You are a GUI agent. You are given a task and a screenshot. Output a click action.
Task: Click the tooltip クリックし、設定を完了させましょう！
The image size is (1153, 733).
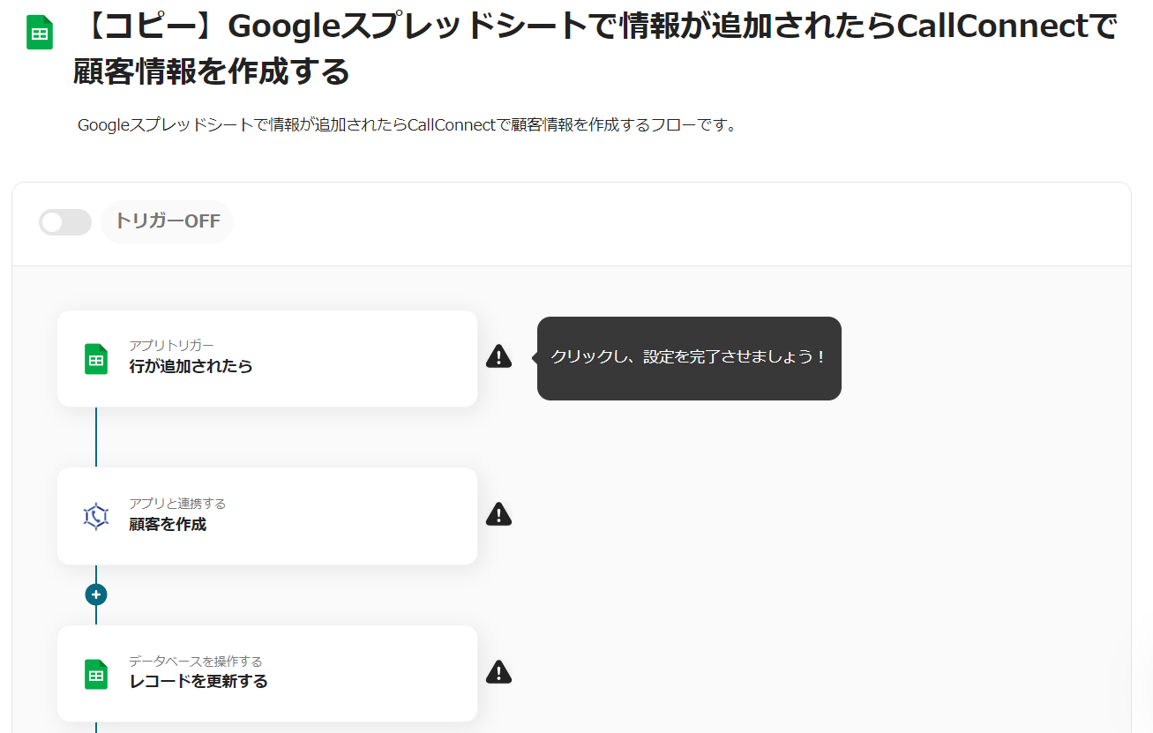coord(689,358)
